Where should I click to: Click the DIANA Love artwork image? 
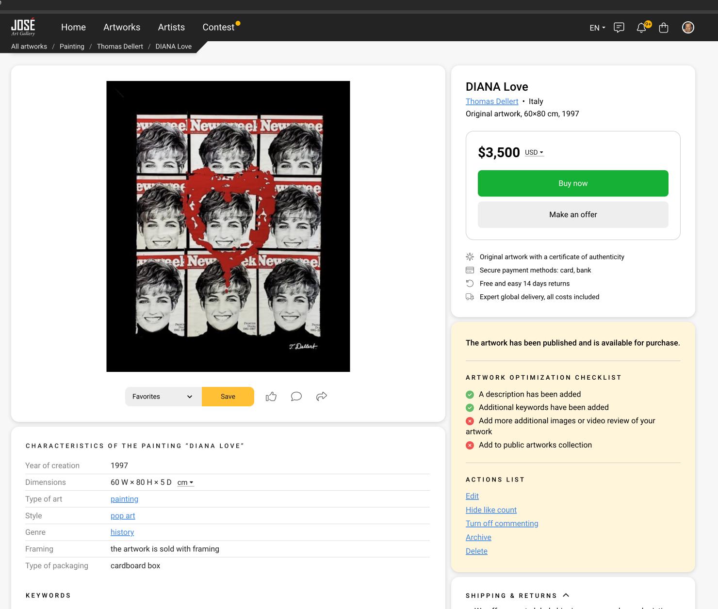[x=228, y=226]
